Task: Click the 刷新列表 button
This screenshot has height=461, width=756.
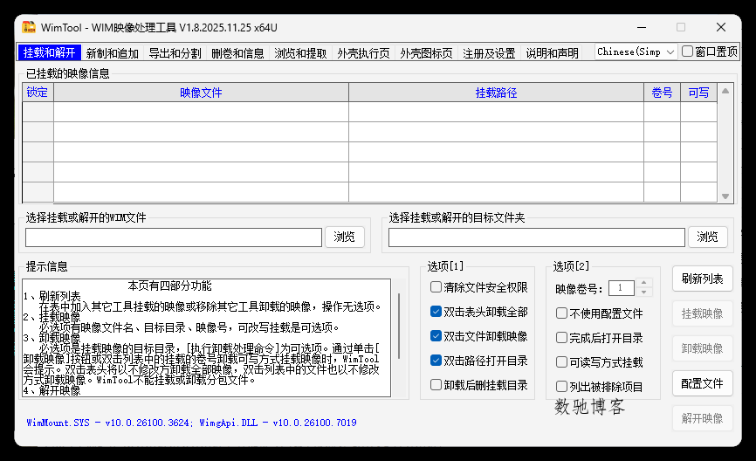Action: pos(703,279)
